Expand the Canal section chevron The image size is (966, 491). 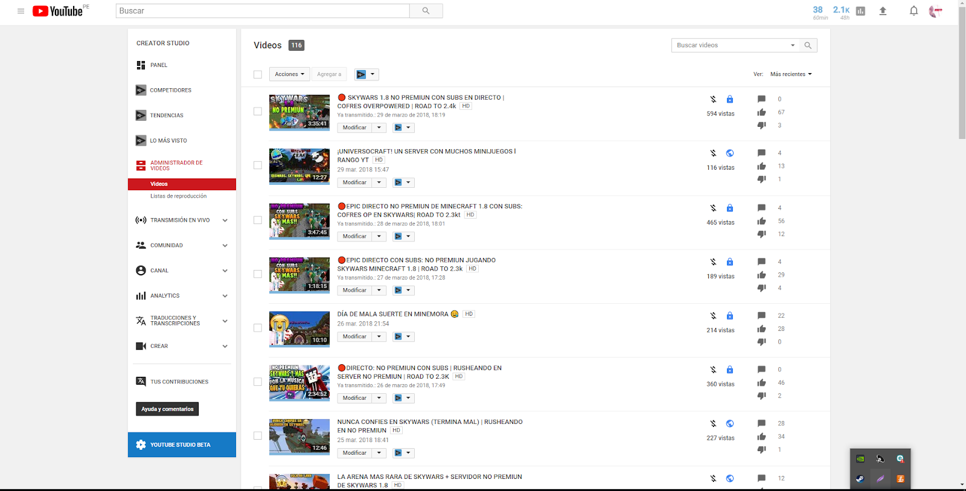pyautogui.click(x=225, y=271)
